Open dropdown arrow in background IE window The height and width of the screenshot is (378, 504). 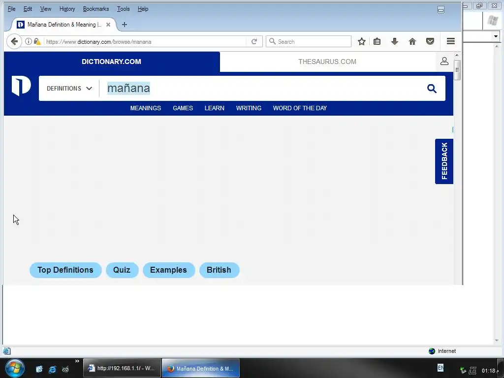(x=496, y=36)
